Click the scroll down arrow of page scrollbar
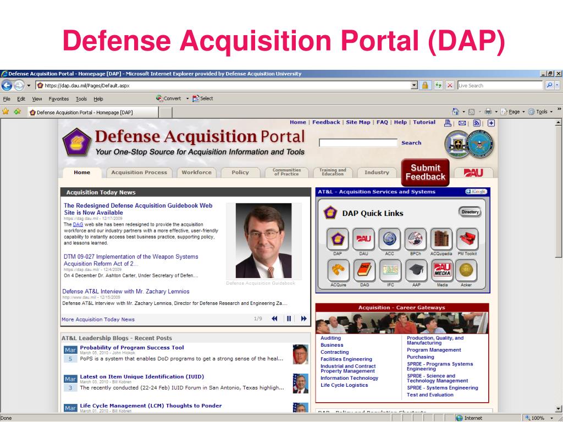The height and width of the screenshot is (422, 563). 558,409
